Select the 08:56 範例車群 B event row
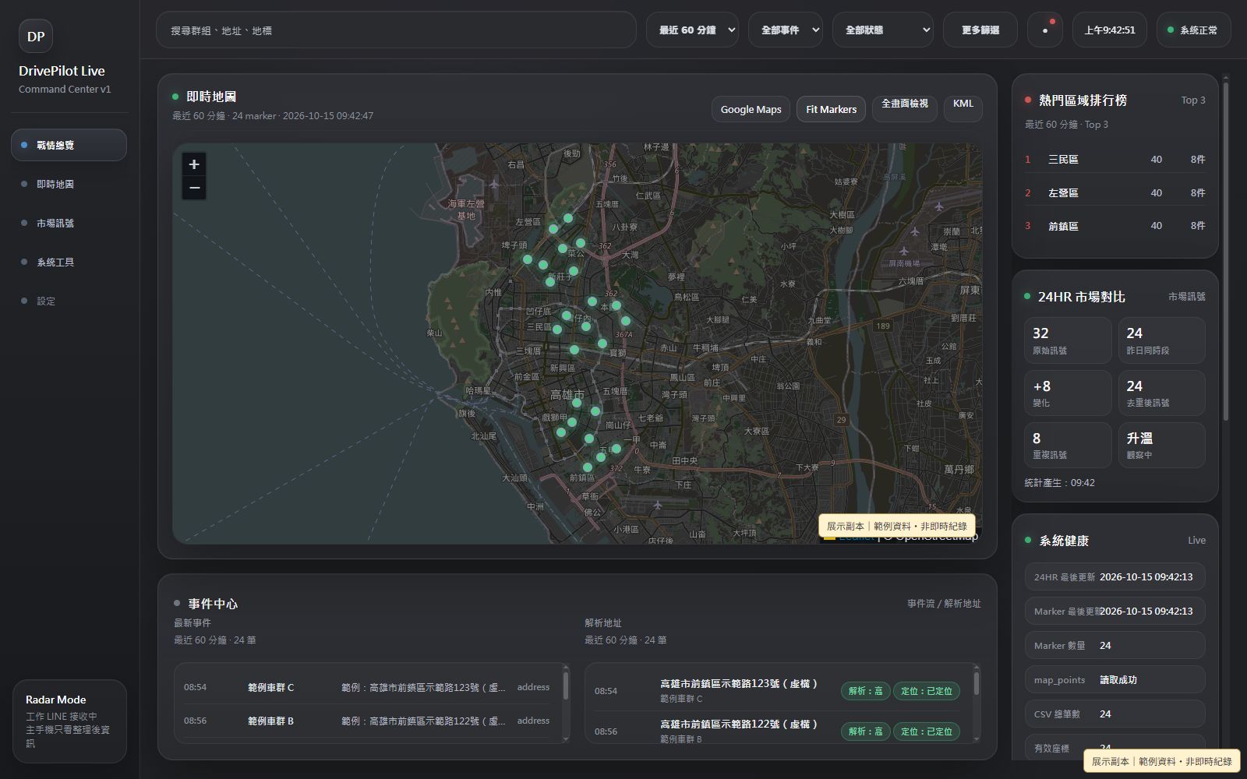This screenshot has height=779, width=1247. tap(367, 721)
